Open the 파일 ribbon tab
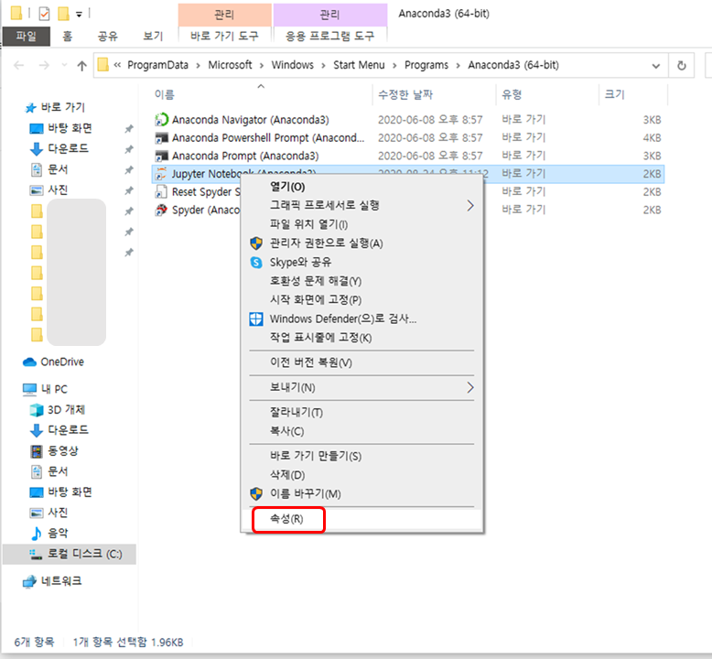 point(27,36)
